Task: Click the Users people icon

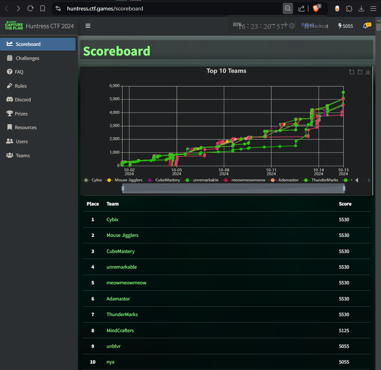Action: [x=10, y=141]
